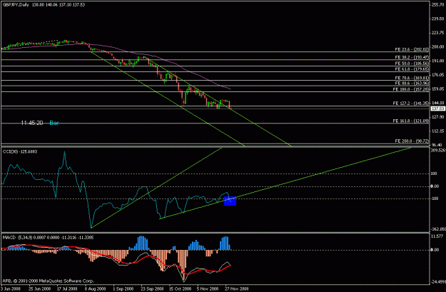Click the -24.499 MACD axis value
The image size is (446, 292).
(x=438, y=282)
